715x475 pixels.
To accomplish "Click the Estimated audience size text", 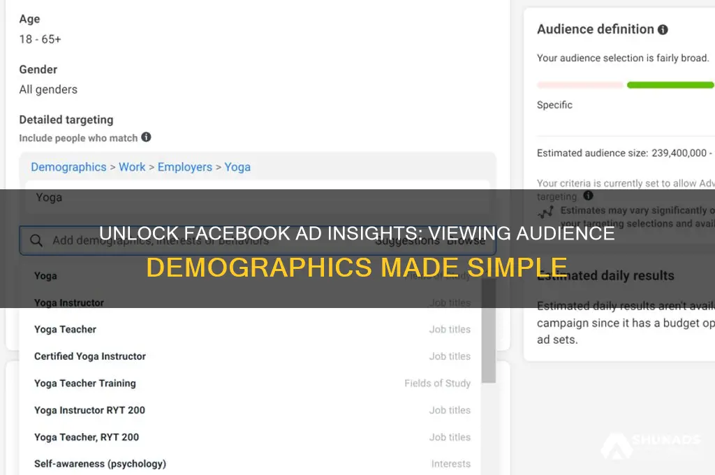I will tap(624, 153).
